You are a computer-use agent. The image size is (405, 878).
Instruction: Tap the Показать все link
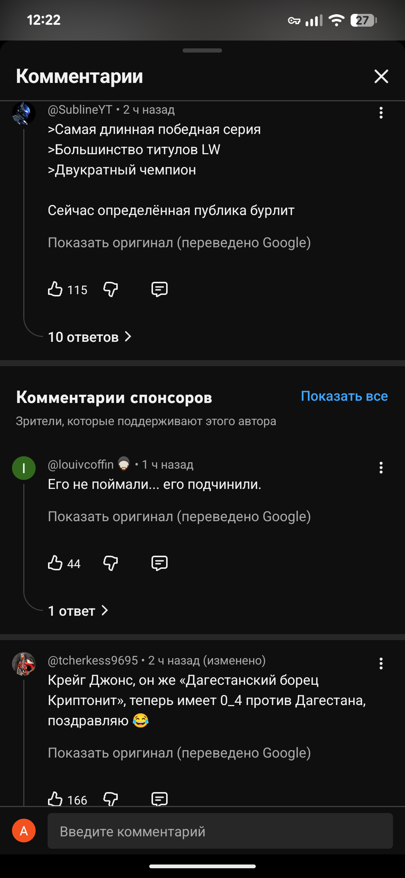[344, 396]
